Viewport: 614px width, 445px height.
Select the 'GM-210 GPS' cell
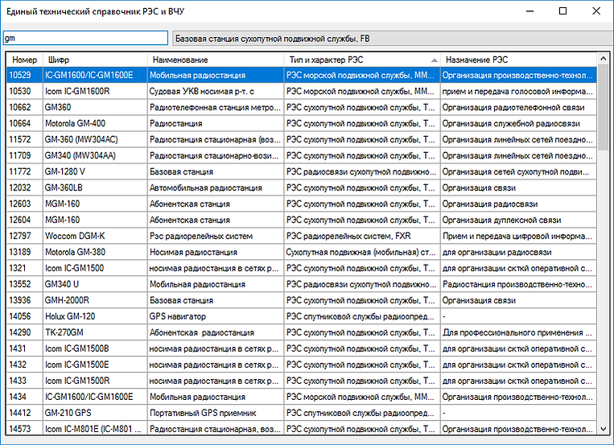95,413
